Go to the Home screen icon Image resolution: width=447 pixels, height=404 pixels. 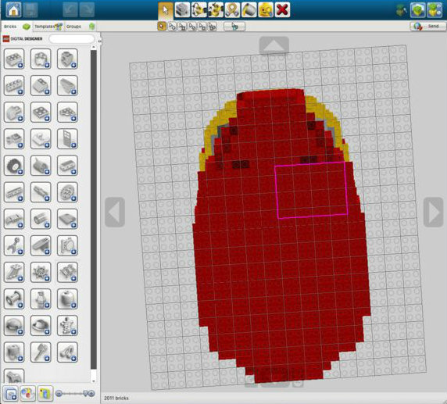pyautogui.click(x=13, y=9)
